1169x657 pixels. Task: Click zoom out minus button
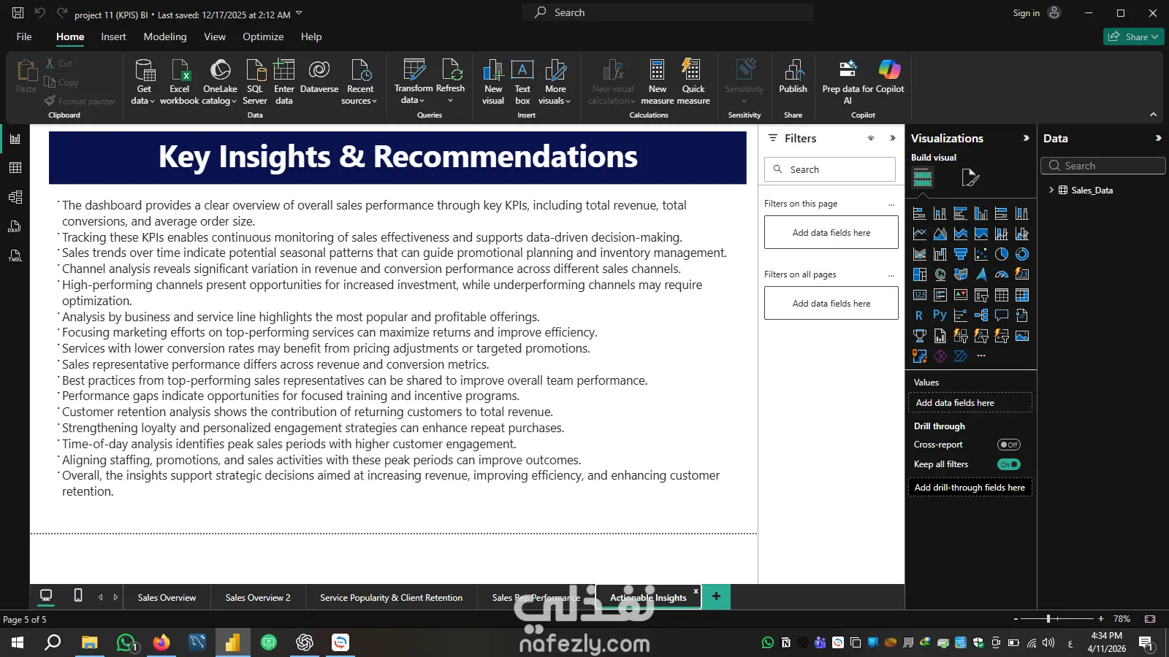(1016, 618)
